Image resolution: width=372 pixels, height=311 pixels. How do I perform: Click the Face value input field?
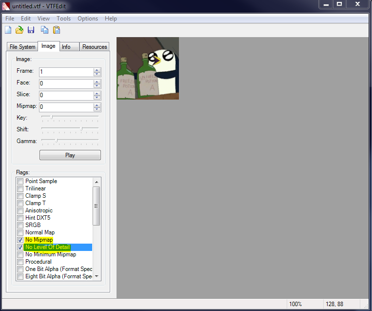66,83
